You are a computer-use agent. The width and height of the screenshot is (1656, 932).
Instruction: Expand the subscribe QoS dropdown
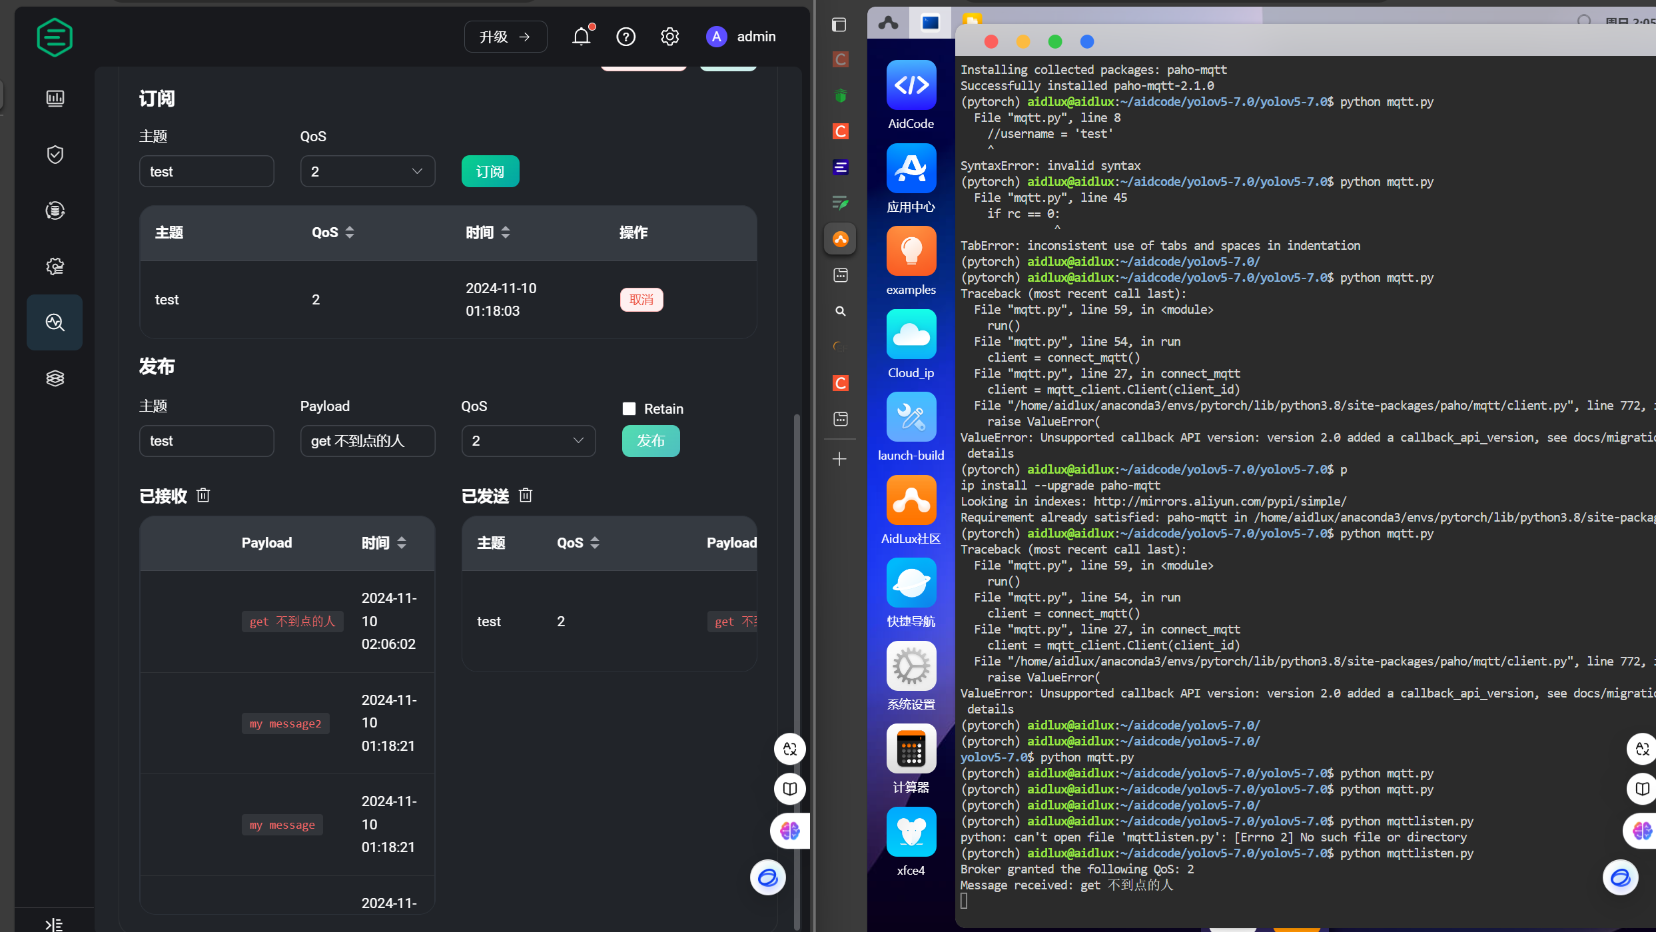click(367, 172)
